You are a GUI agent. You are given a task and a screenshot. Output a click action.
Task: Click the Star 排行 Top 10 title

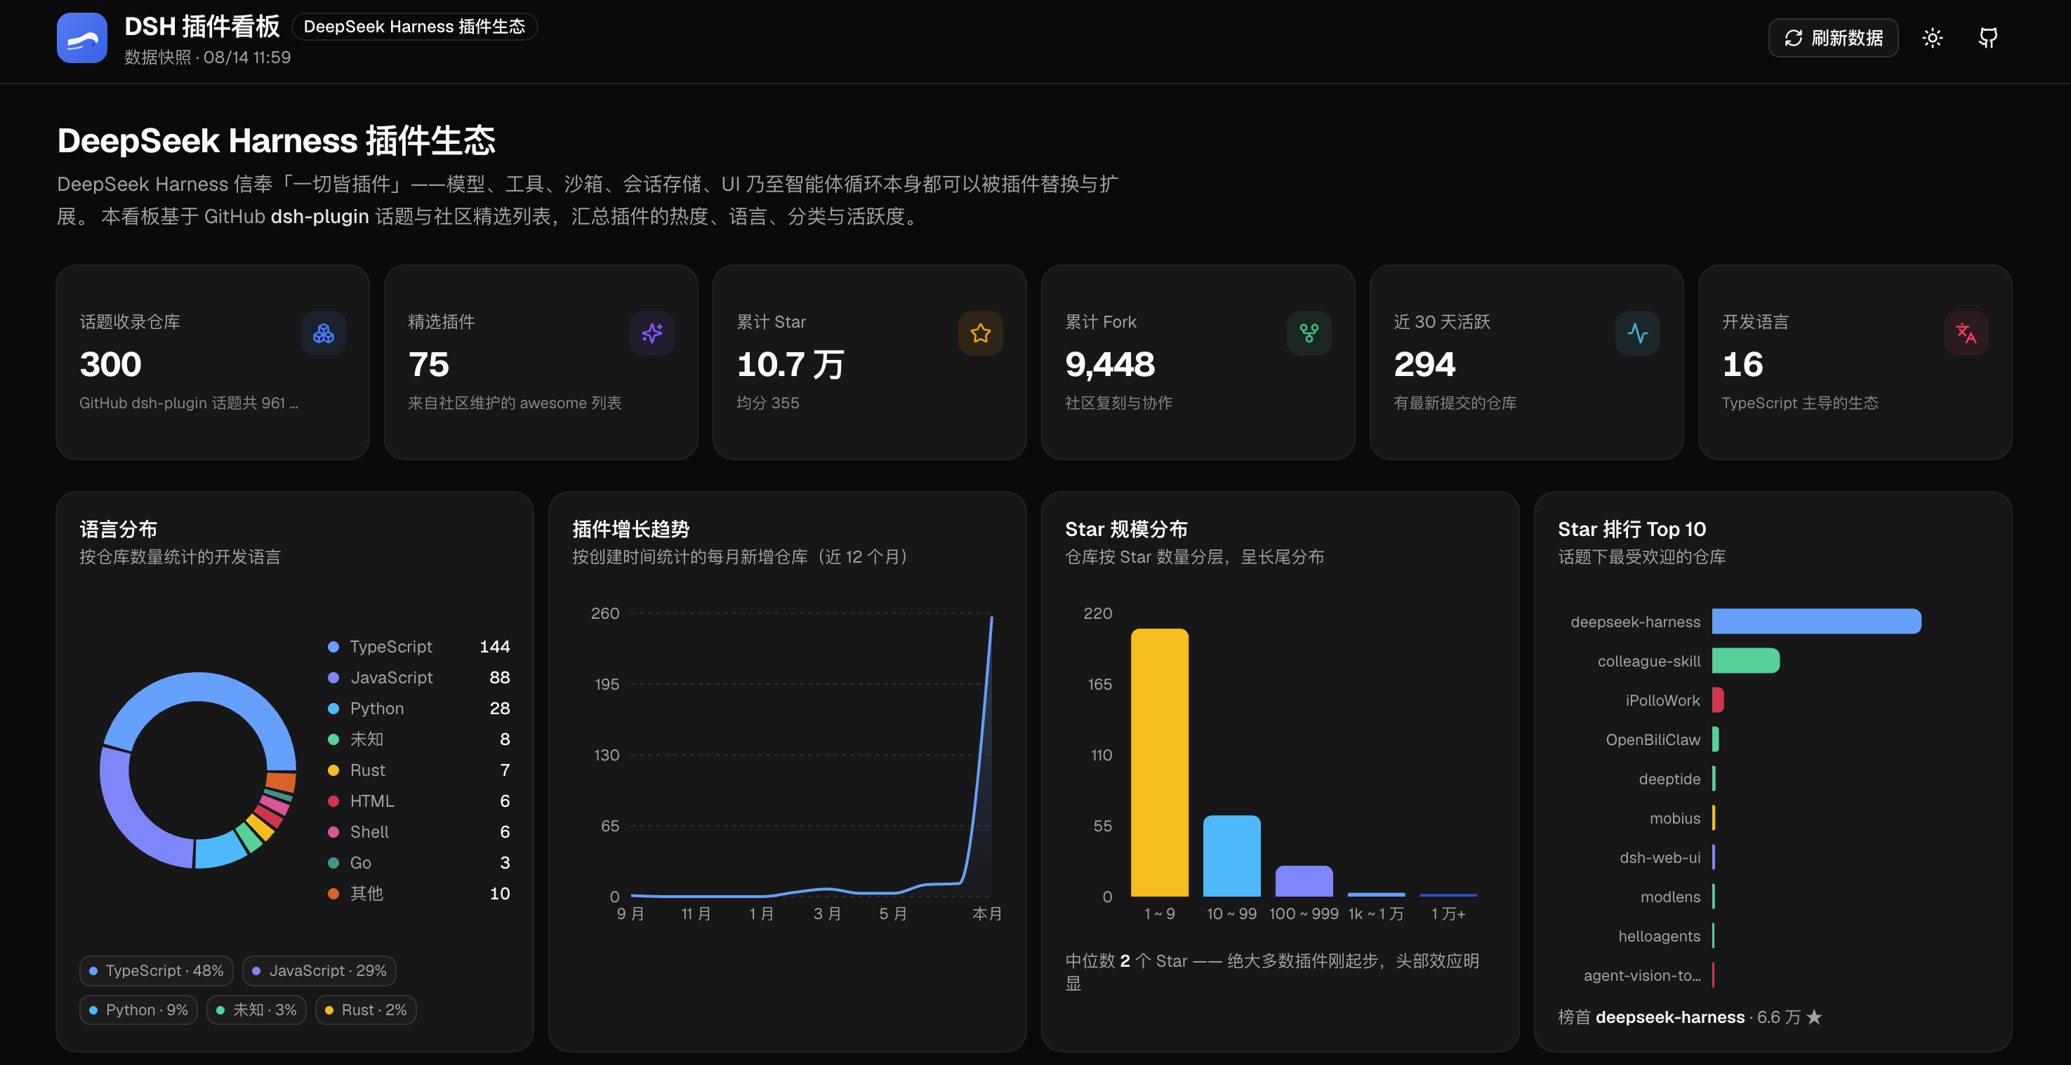pyautogui.click(x=1632, y=529)
